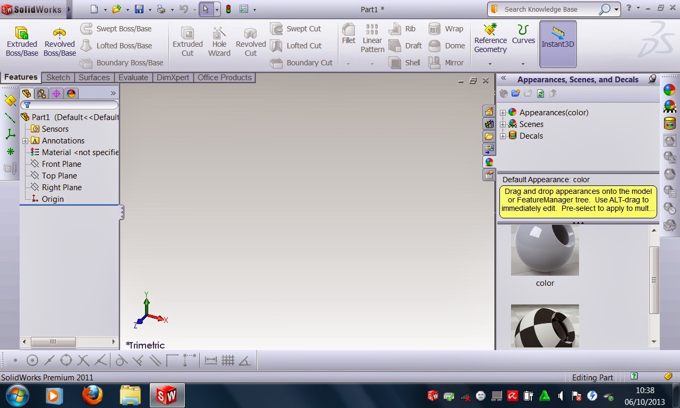Toggle the Select cursor tool
Viewport: 680px width, 408px height.
click(x=206, y=9)
